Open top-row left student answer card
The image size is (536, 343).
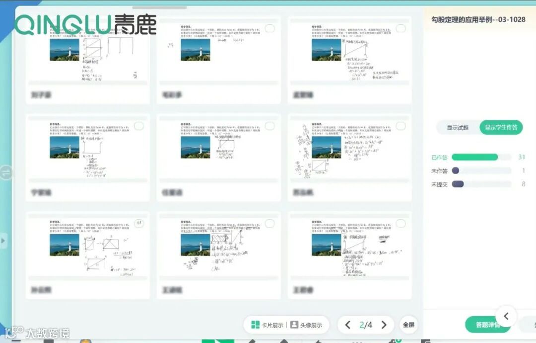87,60
